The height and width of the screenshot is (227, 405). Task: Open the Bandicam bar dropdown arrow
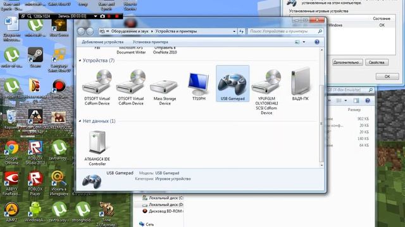(96, 16)
